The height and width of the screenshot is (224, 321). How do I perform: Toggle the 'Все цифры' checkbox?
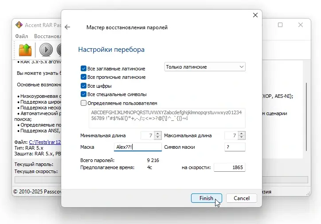pos(83,85)
